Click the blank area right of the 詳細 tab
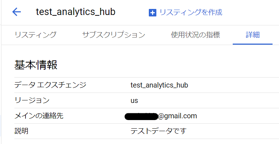The height and width of the screenshot is (144, 279). 276,35
